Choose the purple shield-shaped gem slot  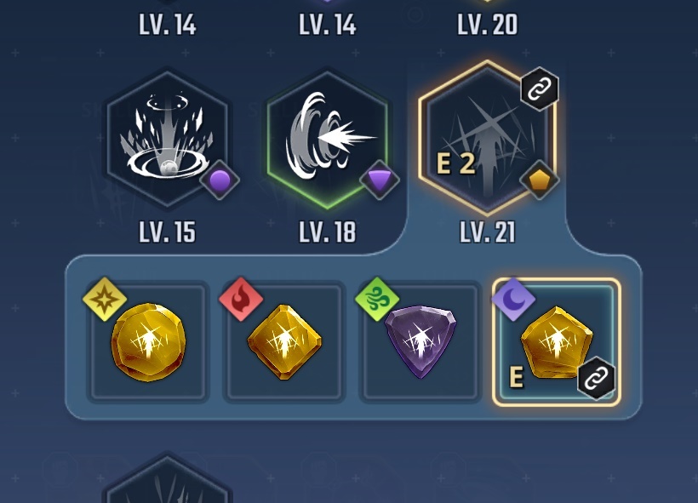(x=421, y=342)
